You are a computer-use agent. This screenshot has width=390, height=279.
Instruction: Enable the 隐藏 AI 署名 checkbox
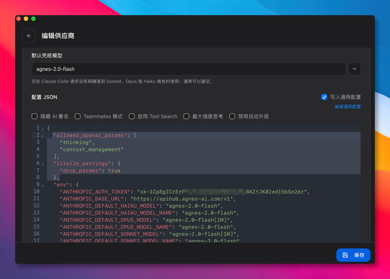pyautogui.click(x=35, y=116)
